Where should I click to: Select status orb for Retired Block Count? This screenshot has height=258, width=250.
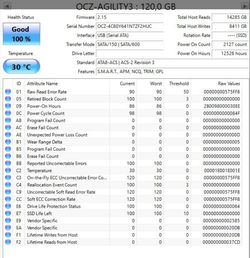click(x=8, y=99)
